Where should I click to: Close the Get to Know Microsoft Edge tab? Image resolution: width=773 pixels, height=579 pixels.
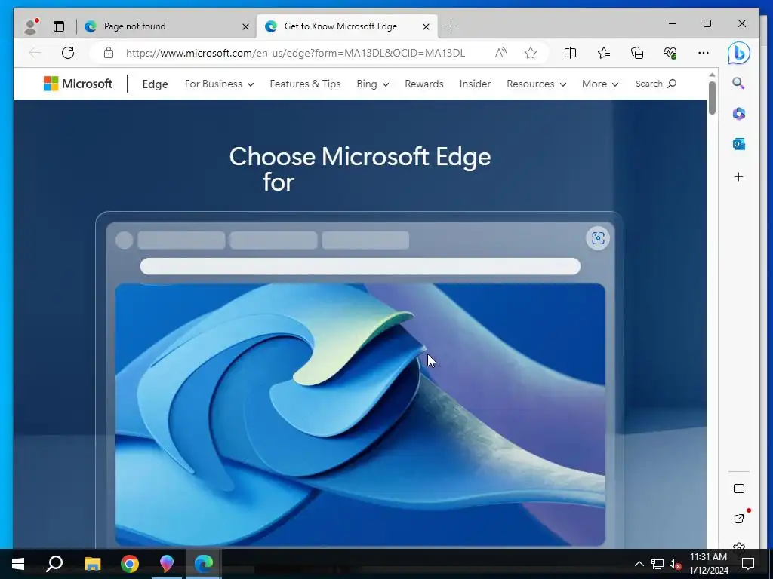(426, 26)
